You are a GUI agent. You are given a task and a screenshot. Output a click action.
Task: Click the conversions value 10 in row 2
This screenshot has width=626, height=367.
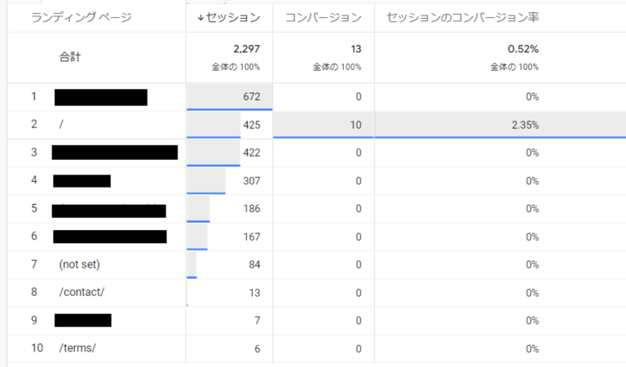pos(355,125)
